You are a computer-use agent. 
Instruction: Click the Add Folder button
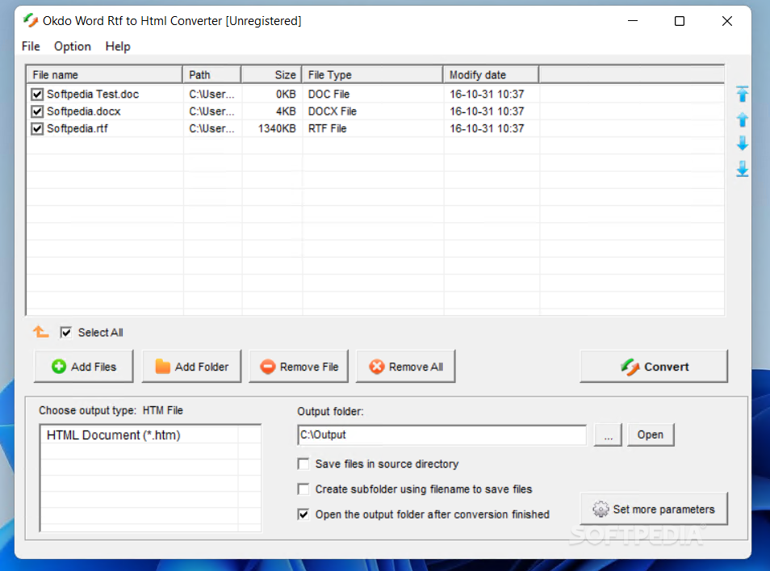191,367
